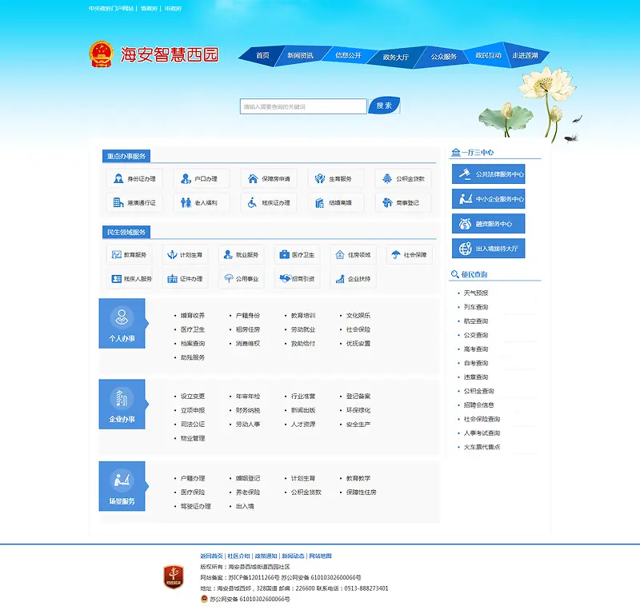Screen dimensions: 640x610
Task: Click the 商事登记 icon
Action: pyautogui.click(x=387, y=202)
